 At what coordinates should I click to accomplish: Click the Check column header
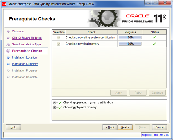(x=91, y=32)
